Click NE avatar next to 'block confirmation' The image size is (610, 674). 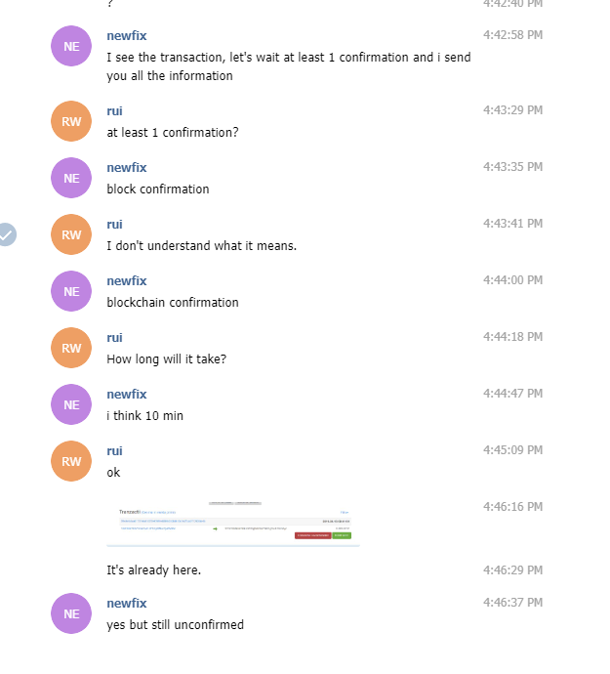pos(71,178)
